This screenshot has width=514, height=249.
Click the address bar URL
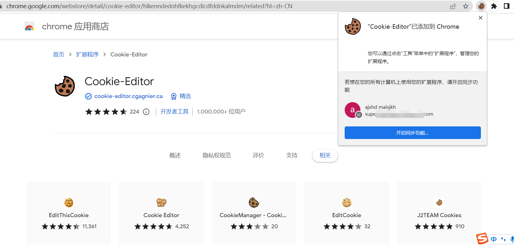[149, 6]
